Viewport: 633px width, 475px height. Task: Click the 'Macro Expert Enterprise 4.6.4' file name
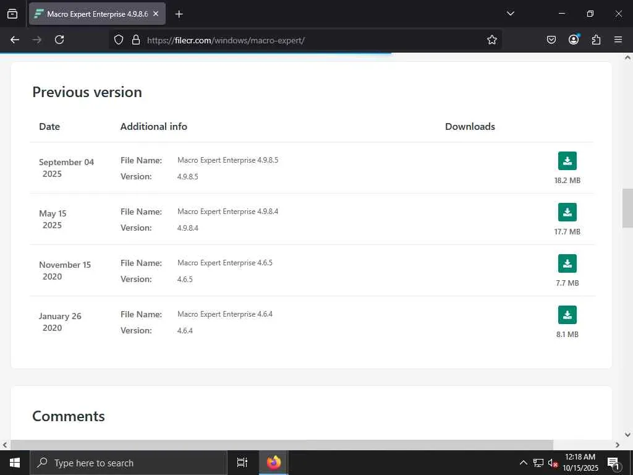(x=225, y=314)
